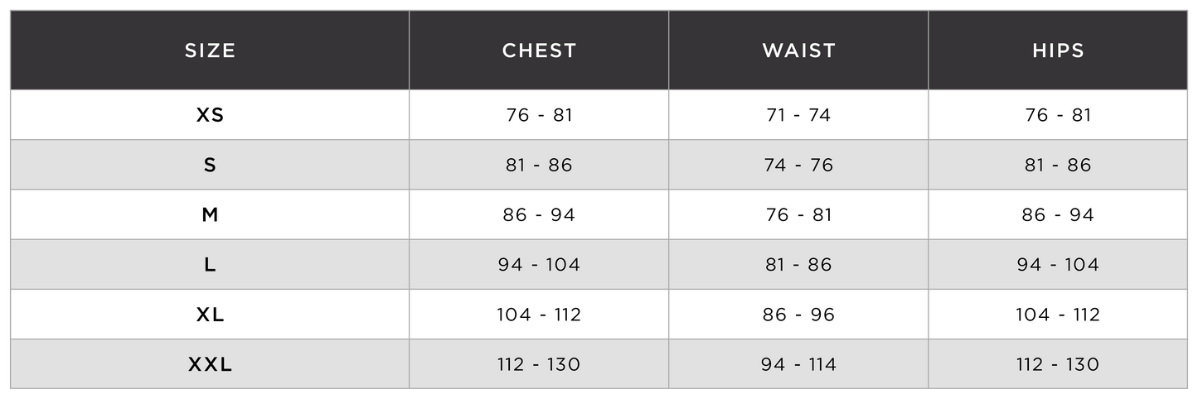Click the S waist value 74 - 76
This screenshot has height=399, width=1198.
click(798, 165)
